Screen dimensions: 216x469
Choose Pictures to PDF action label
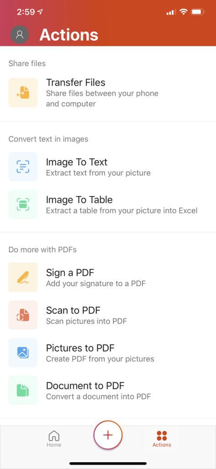(x=80, y=348)
